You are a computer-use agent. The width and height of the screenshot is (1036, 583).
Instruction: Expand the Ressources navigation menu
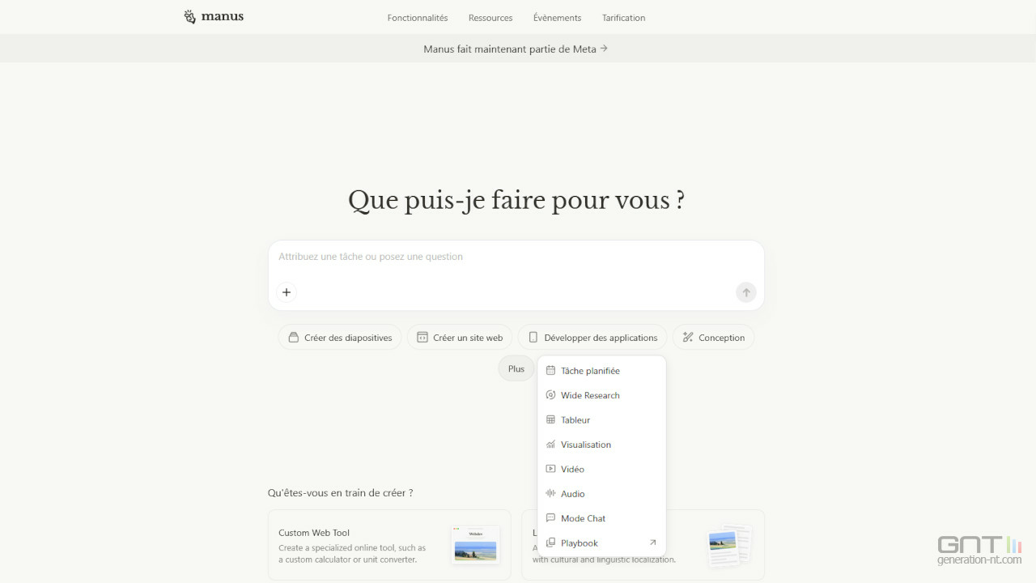click(x=490, y=18)
